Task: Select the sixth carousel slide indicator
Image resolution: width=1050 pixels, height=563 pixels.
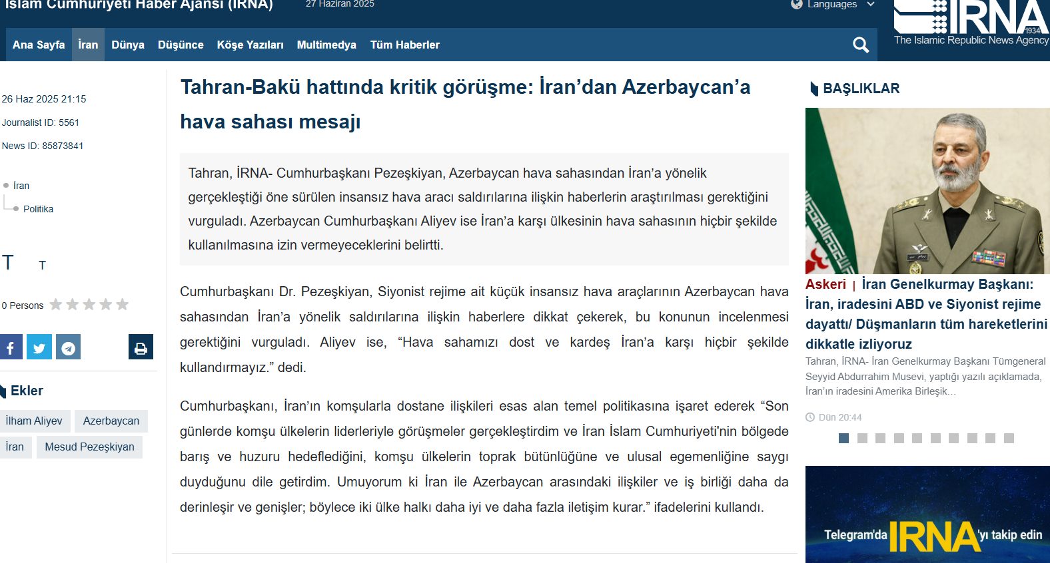Action: pyautogui.click(x=936, y=438)
